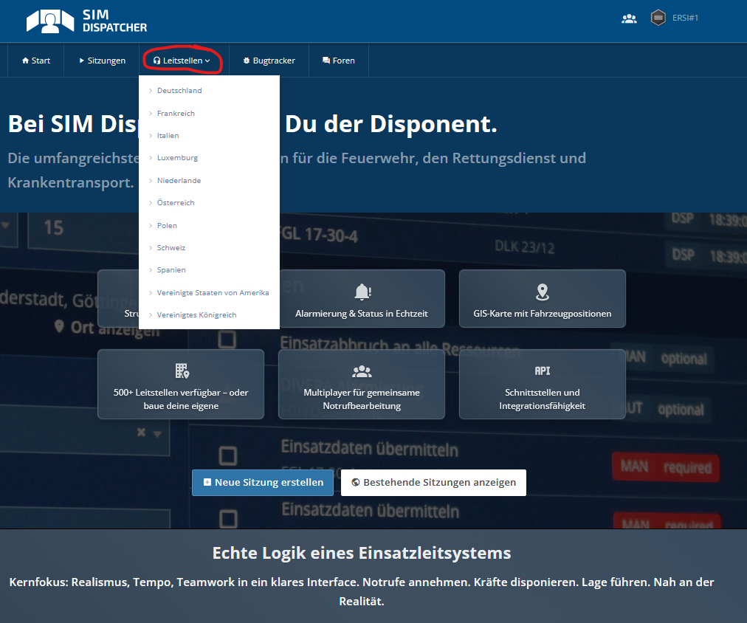Expand the Deutschland submenu entry
The width and height of the screenshot is (747, 623).
(179, 91)
